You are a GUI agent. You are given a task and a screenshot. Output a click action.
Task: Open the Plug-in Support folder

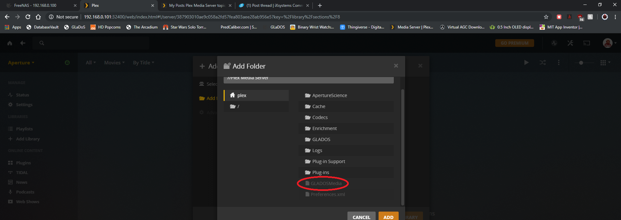[346, 161]
